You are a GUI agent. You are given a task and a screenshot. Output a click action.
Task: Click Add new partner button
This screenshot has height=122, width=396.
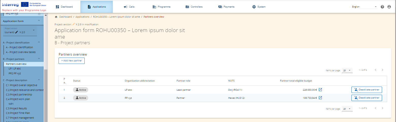click(x=71, y=61)
